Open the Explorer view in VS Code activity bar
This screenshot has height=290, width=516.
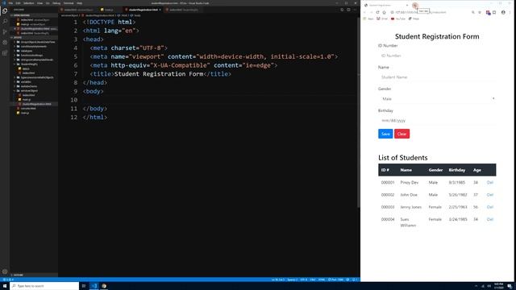5,10
